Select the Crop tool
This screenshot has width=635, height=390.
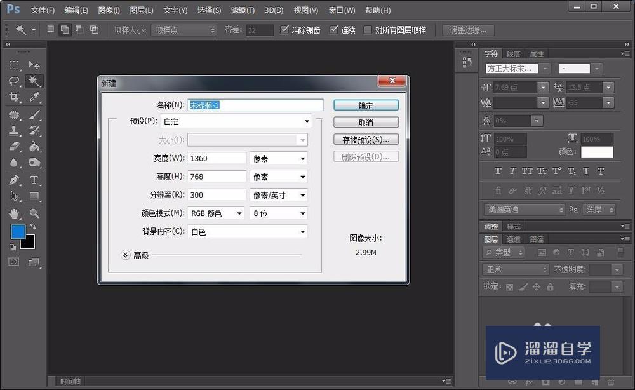14,97
